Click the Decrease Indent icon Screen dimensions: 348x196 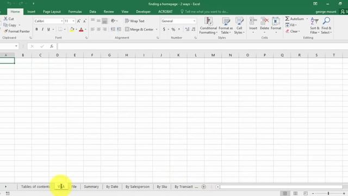(113, 29)
